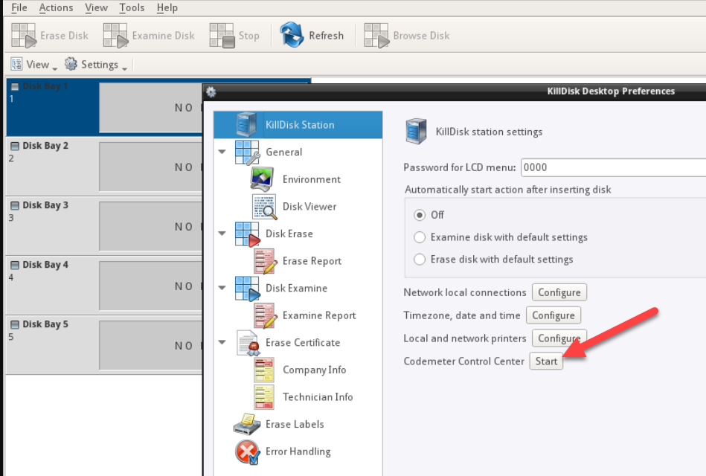Select the Technician Info icon
Screen dimensions: 706x476
click(x=264, y=397)
